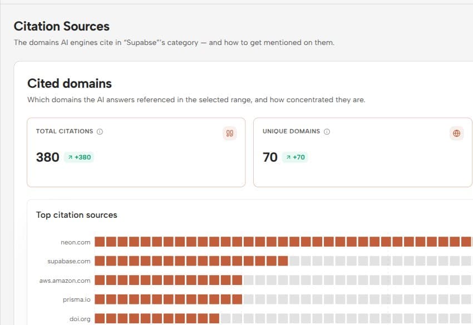Click the +380 trend badge
Screen dimensions: 473x325
click(x=79, y=157)
